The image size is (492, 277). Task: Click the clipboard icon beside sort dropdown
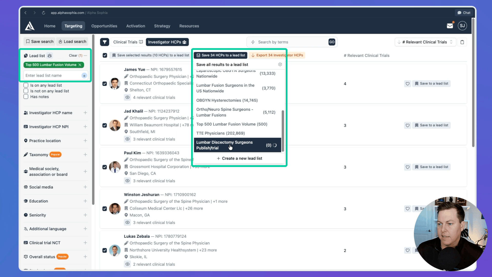point(462,42)
